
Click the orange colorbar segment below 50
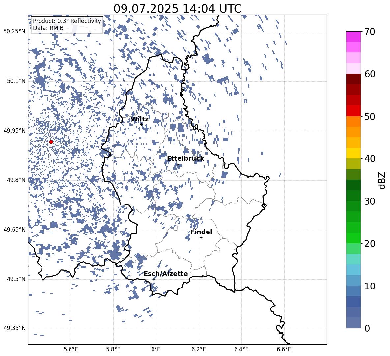point(353,121)
